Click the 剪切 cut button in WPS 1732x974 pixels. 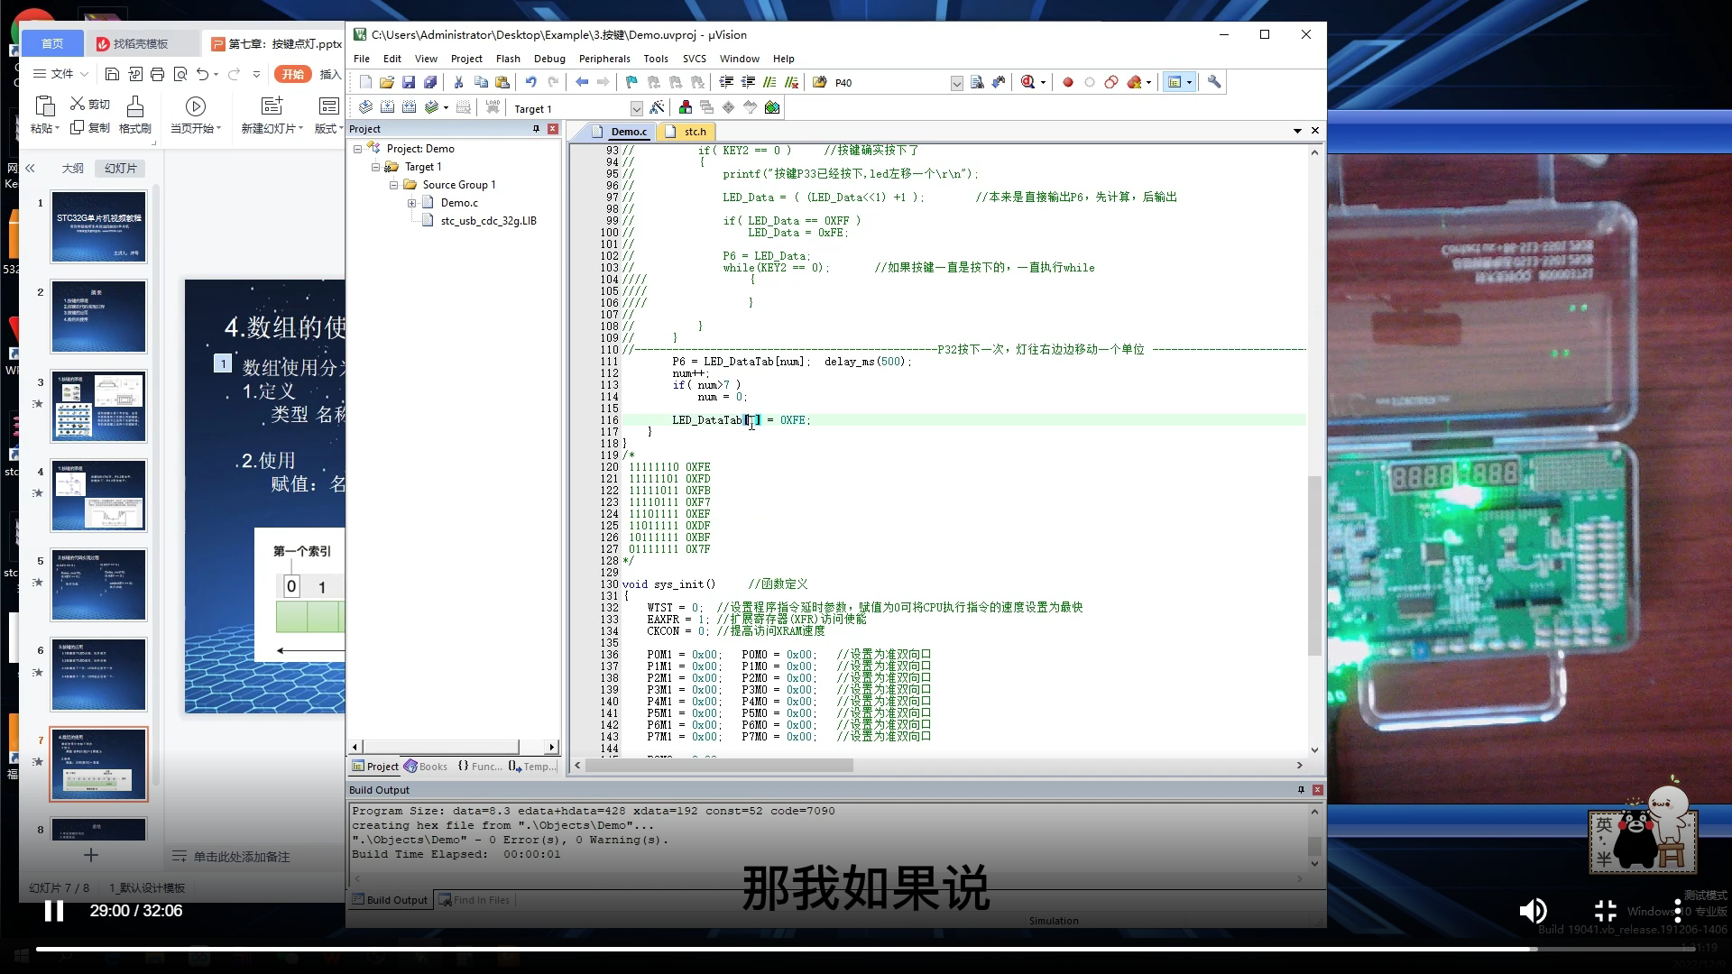(90, 104)
